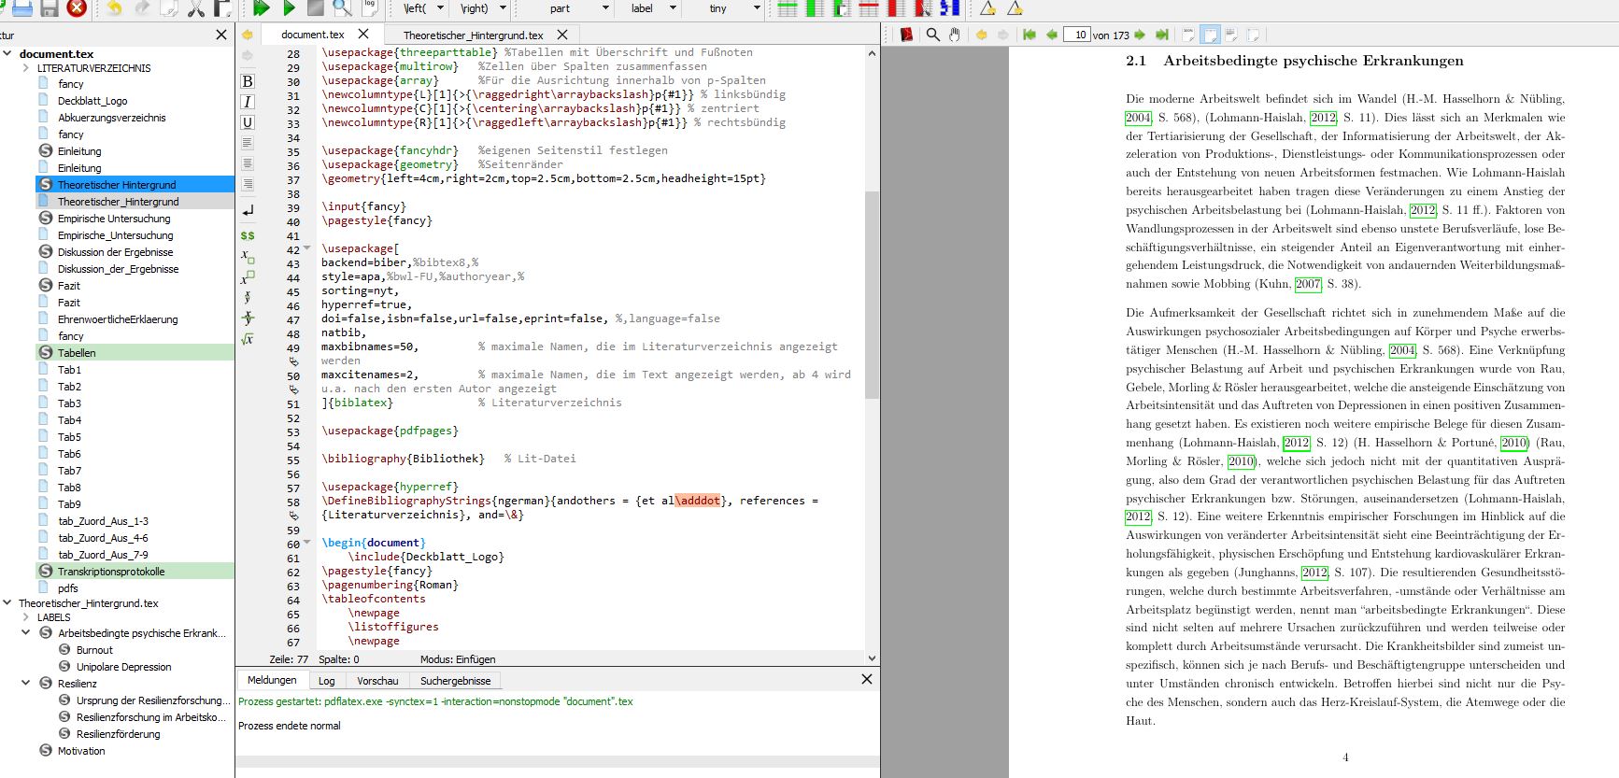Select the Unipolare Depression subsection
Viewport: 1619px width, 778px height.
[x=123, y=667]
